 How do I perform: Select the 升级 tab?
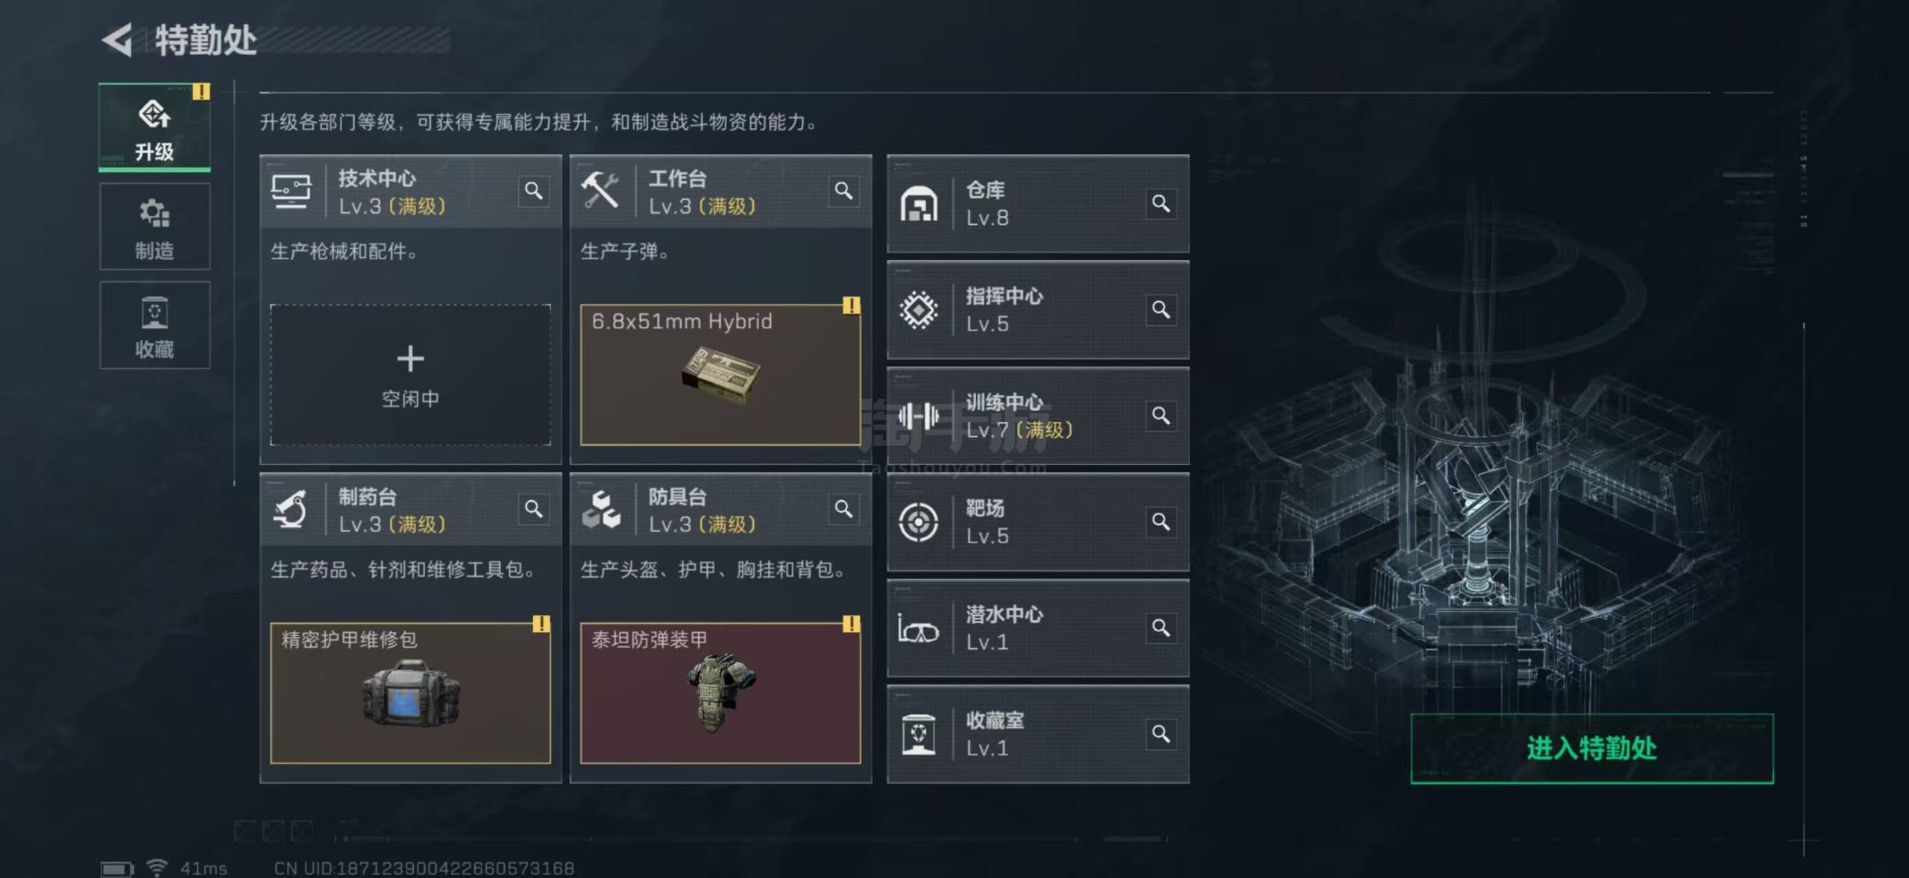point(155,127)
